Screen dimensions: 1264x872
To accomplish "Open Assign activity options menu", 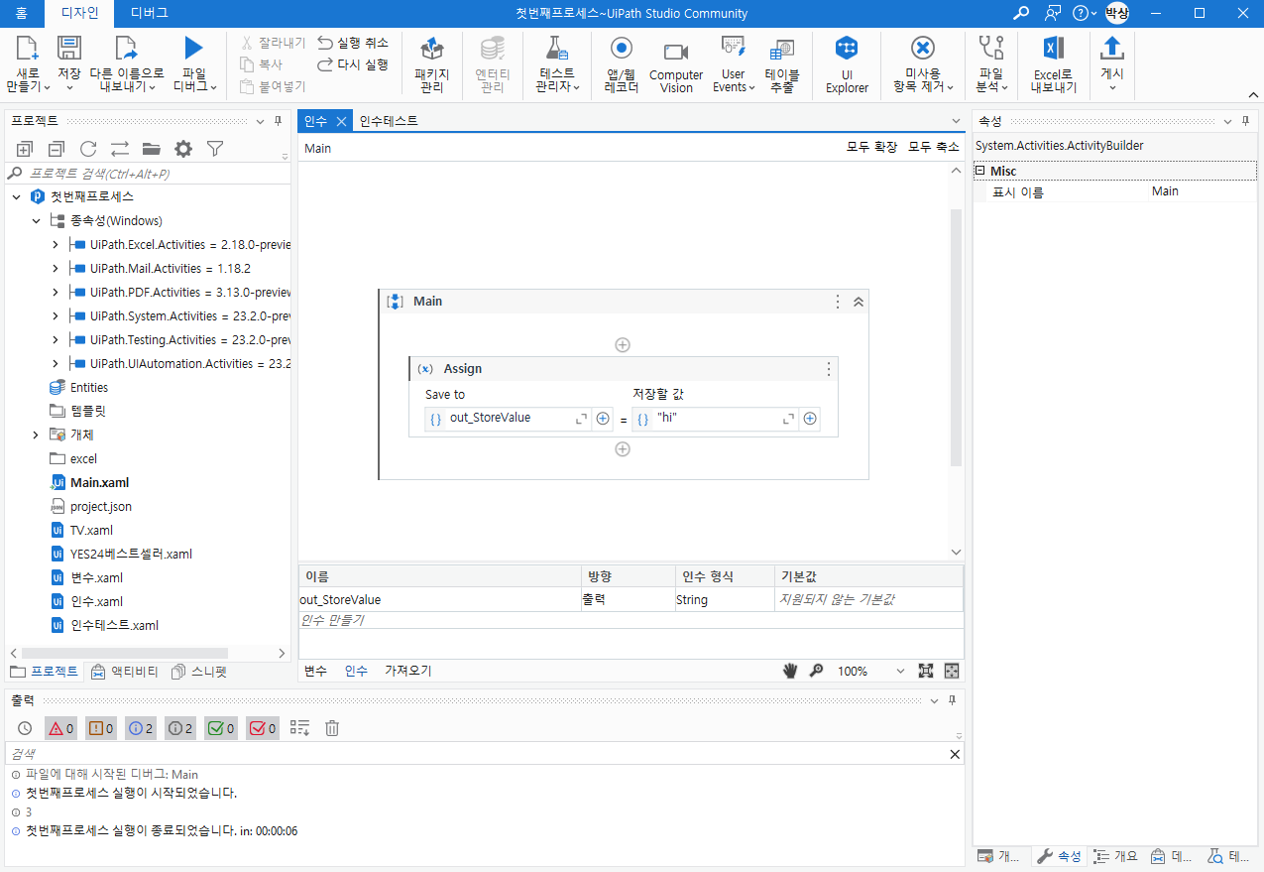I will coord(829,369).
